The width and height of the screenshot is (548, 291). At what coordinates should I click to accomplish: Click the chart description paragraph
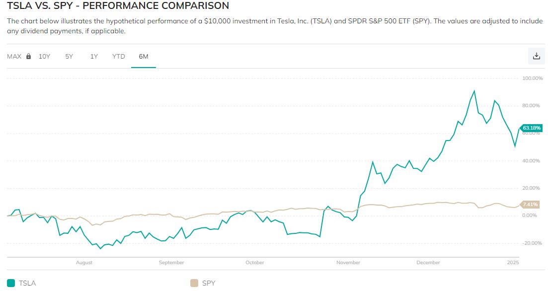275,26
